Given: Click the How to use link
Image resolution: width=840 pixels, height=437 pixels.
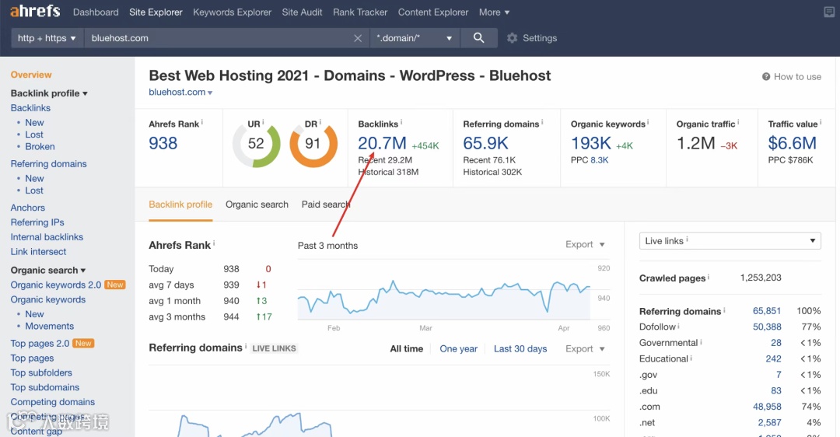Looking at the screenshot, I should click(797, 76).
